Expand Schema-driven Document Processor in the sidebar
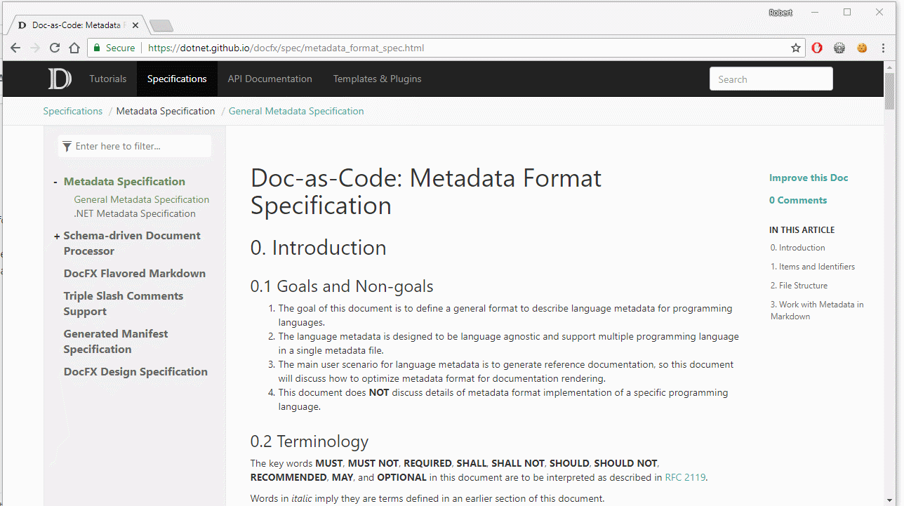Viewport: 904px width, 506px height. click(55, 236)
